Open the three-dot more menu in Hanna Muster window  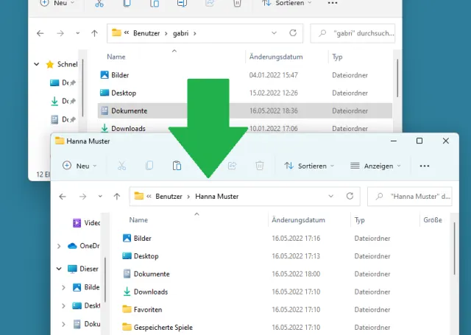(425, 166)
